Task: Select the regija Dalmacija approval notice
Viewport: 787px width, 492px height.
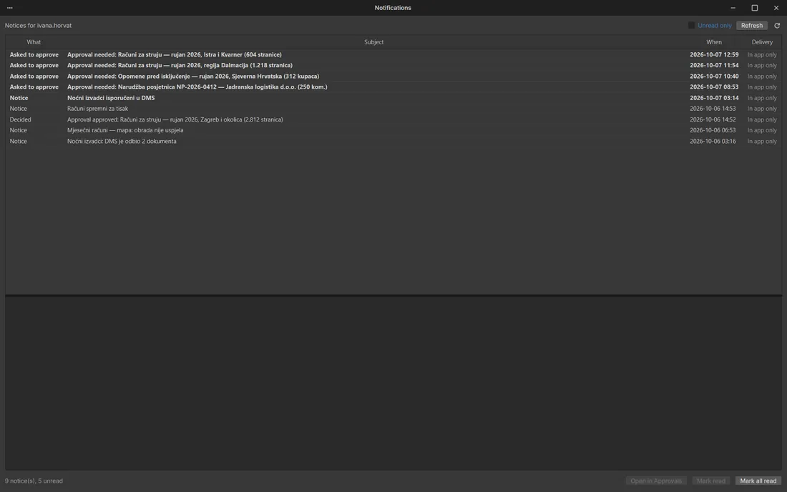Action: [393, 65]
